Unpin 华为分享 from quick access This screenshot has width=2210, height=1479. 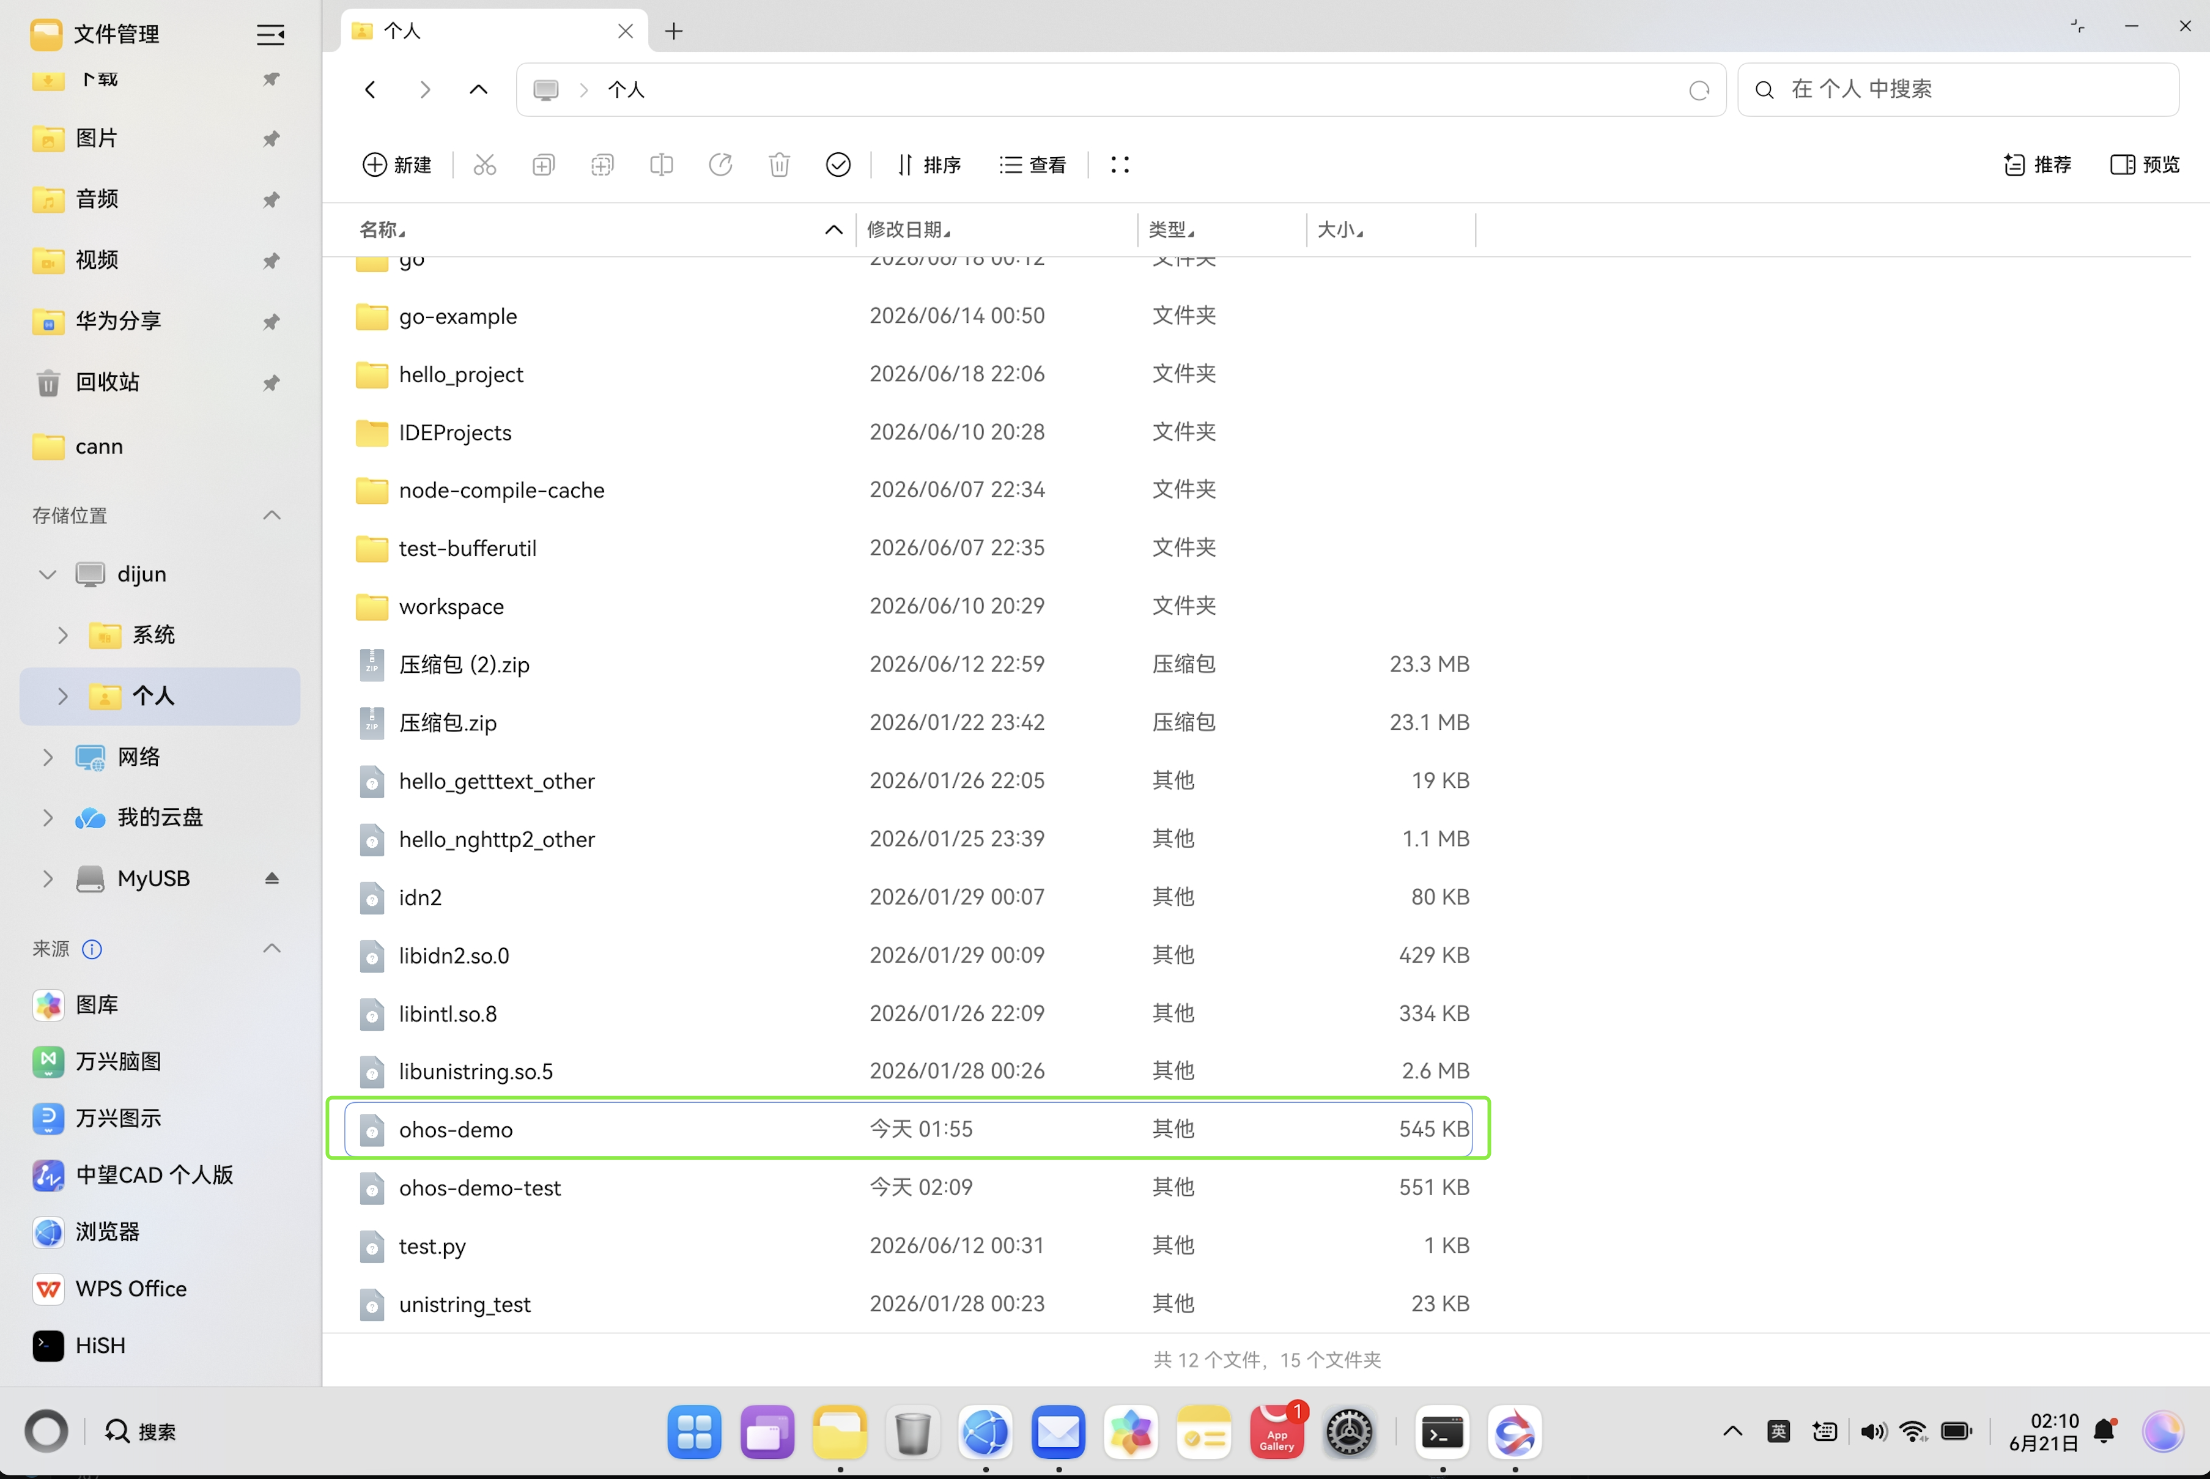(x=270, y=322)
